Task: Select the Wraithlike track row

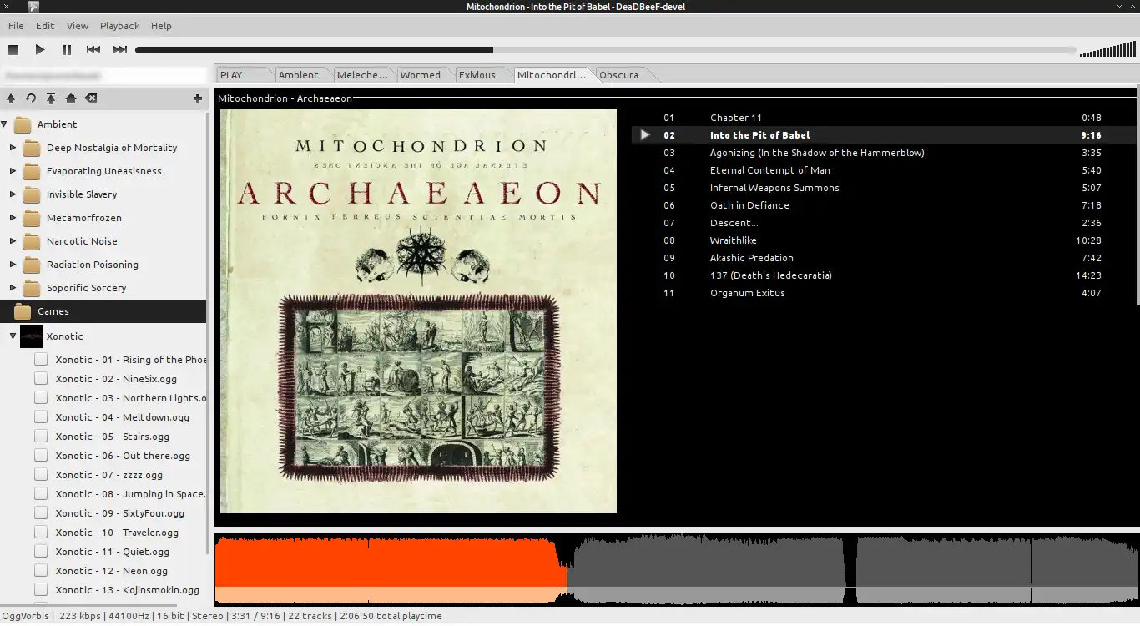Action: 885,240
